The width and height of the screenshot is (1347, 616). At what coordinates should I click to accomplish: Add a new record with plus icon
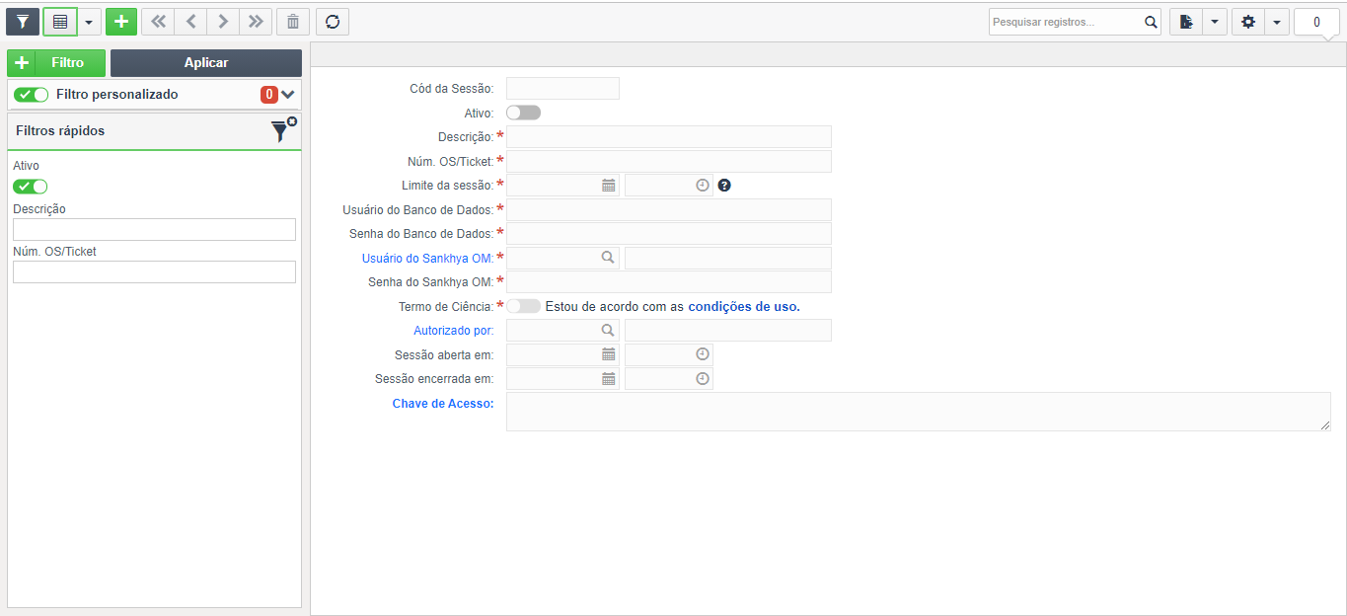pyautogui.click(x=121, y=22)
